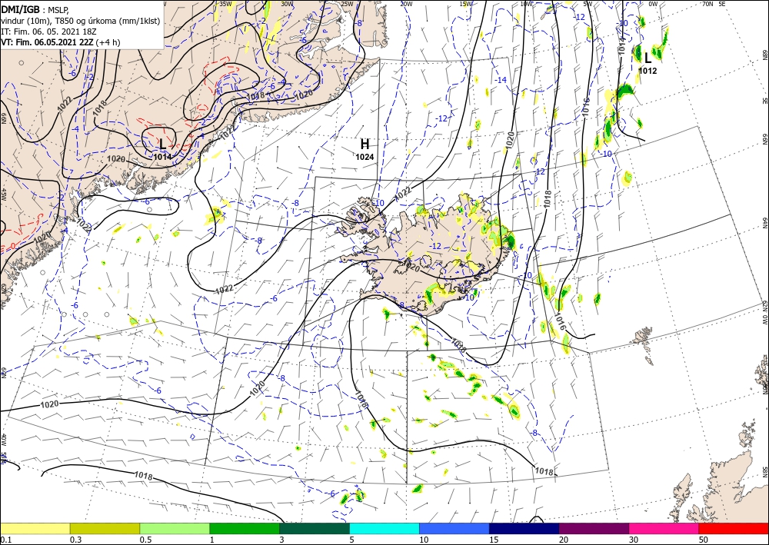Click the 70N latitude label
This screenshot has width=769, height=545.
(708, 4)
